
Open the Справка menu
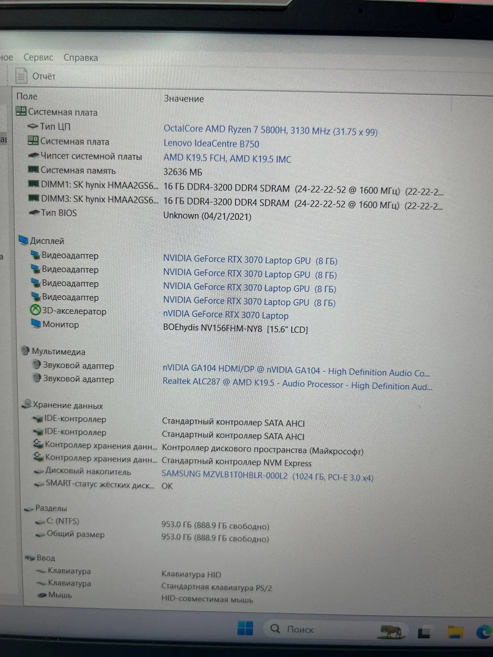(81, 58)
